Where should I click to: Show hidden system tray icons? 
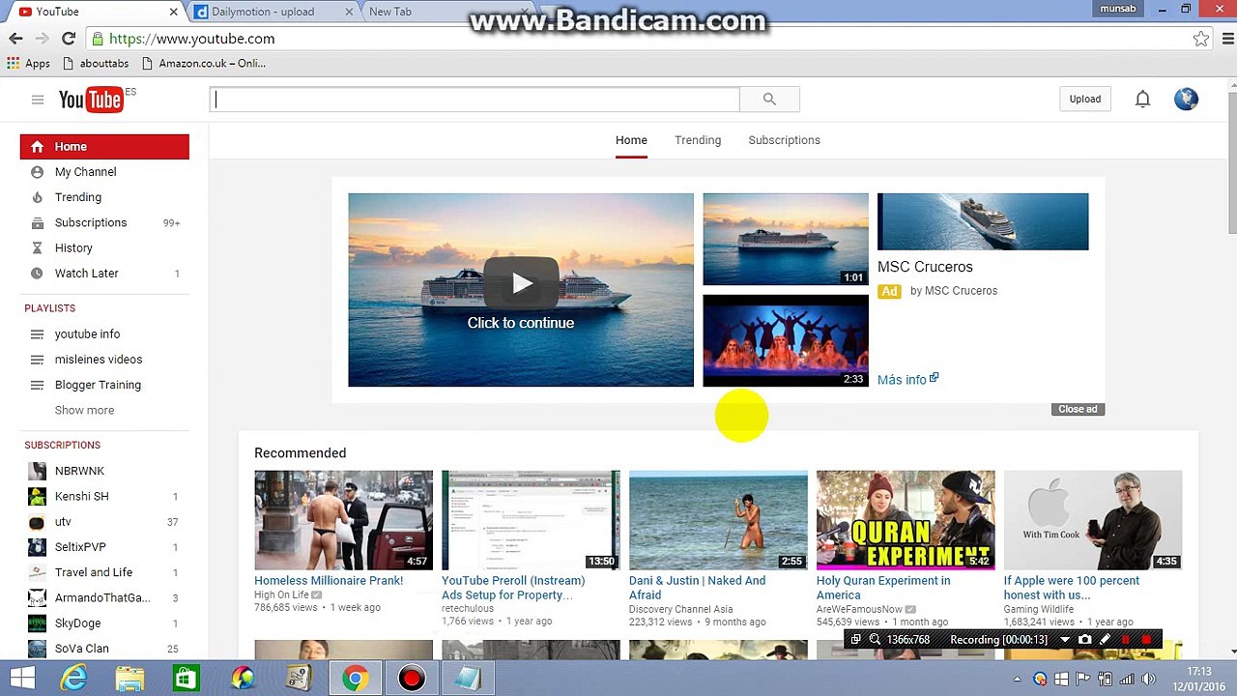point(1019,679)
